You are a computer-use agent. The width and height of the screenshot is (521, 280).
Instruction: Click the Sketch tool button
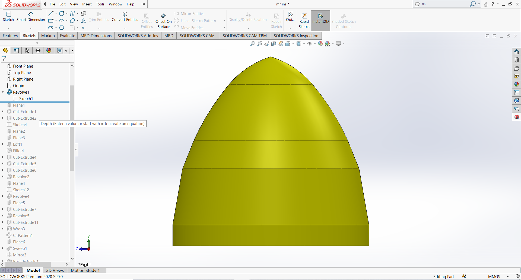coord(8,17)
